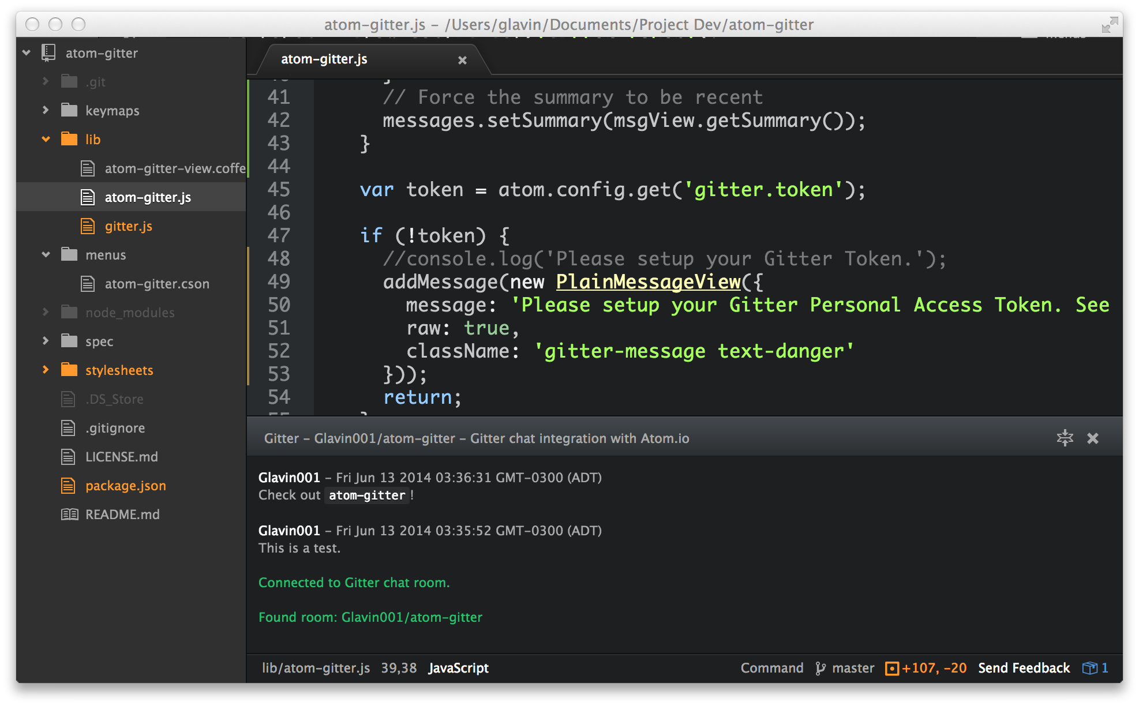Close the atom-gitter.js tab
The width and height of the screenshot is (1139, 706).
462,60
